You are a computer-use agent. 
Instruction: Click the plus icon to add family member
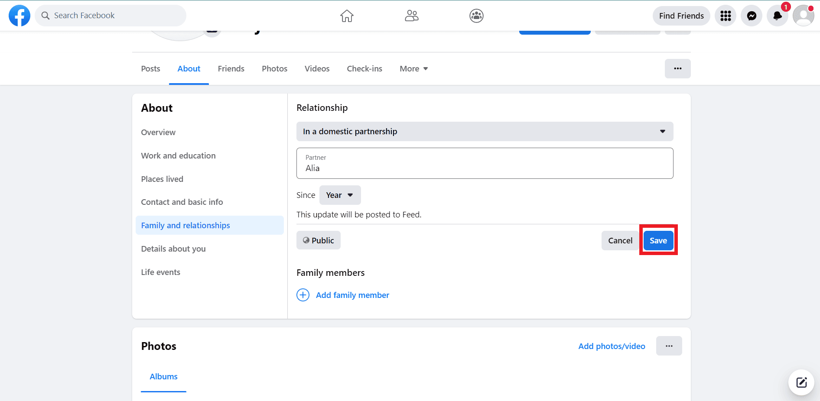click(x=303, y=295)
